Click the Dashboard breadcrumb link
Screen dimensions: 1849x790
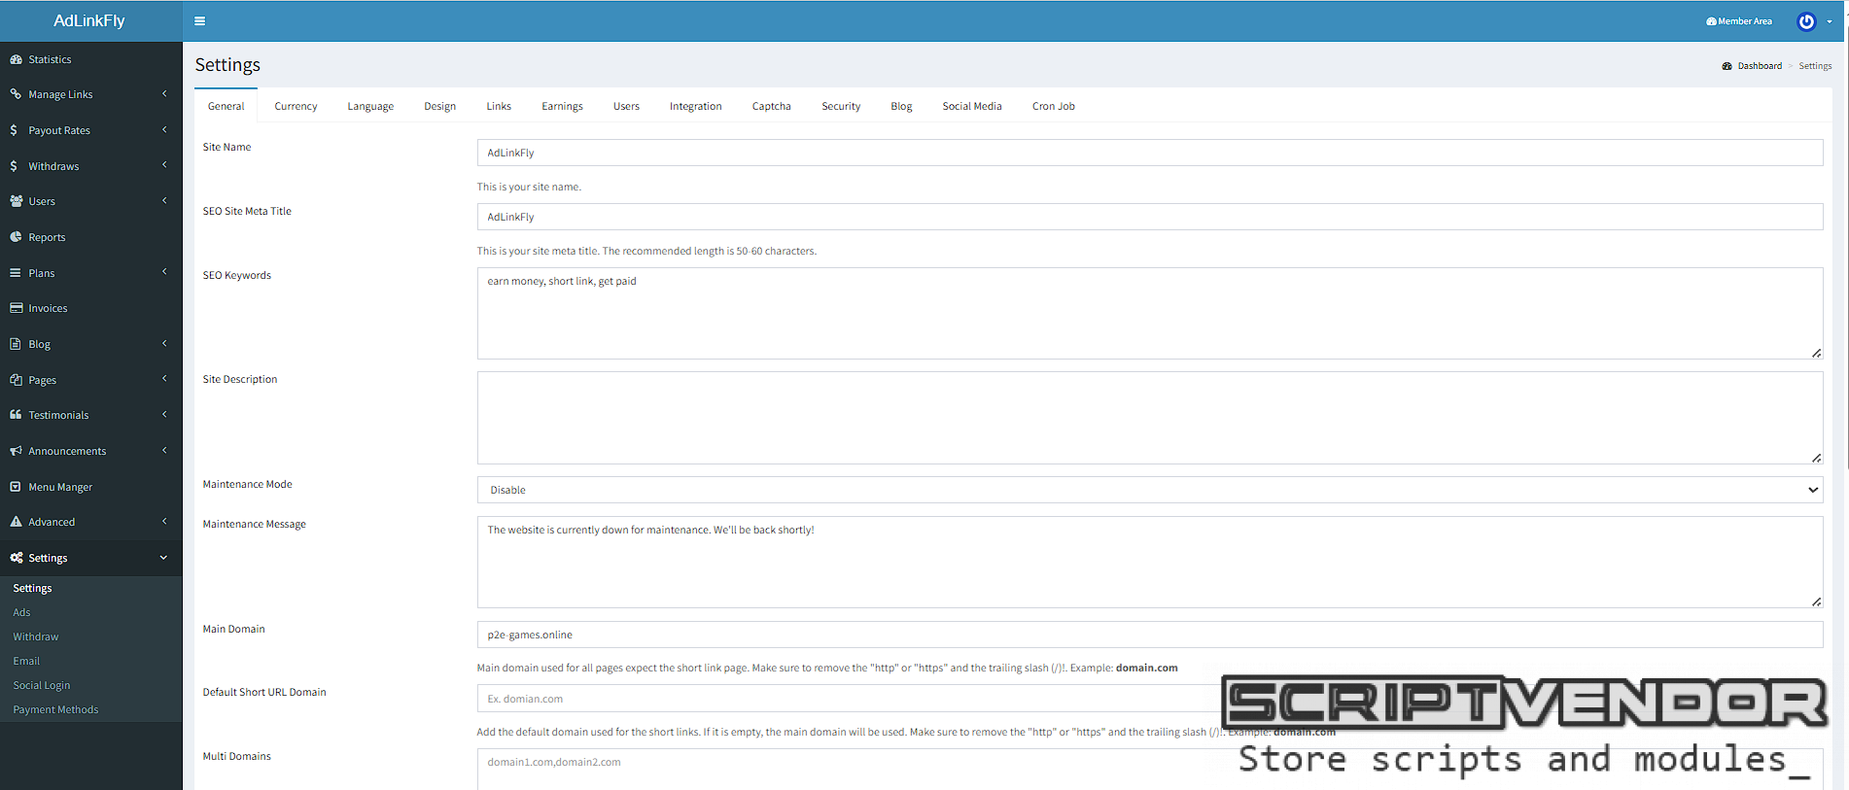[1760, 66]
